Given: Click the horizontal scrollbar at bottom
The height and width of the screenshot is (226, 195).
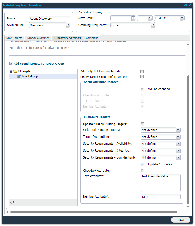Looking at the screenshot, I should (94, 212).
